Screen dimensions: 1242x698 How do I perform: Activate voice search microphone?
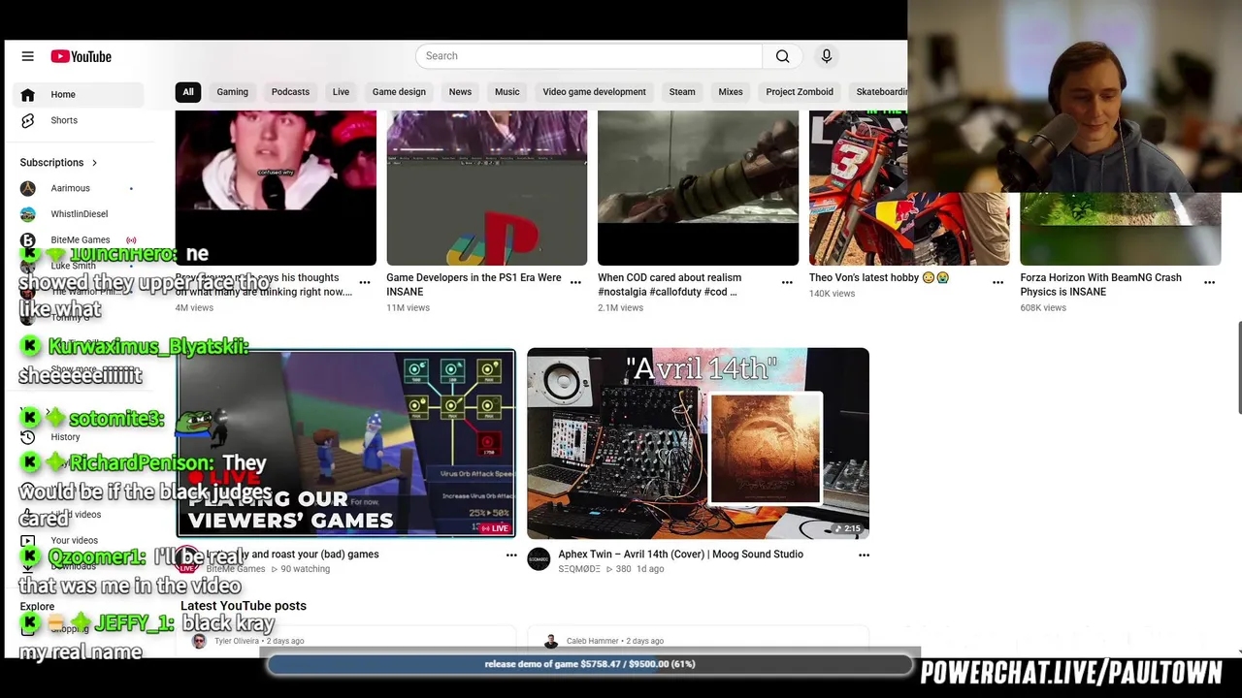coord(827,56)
